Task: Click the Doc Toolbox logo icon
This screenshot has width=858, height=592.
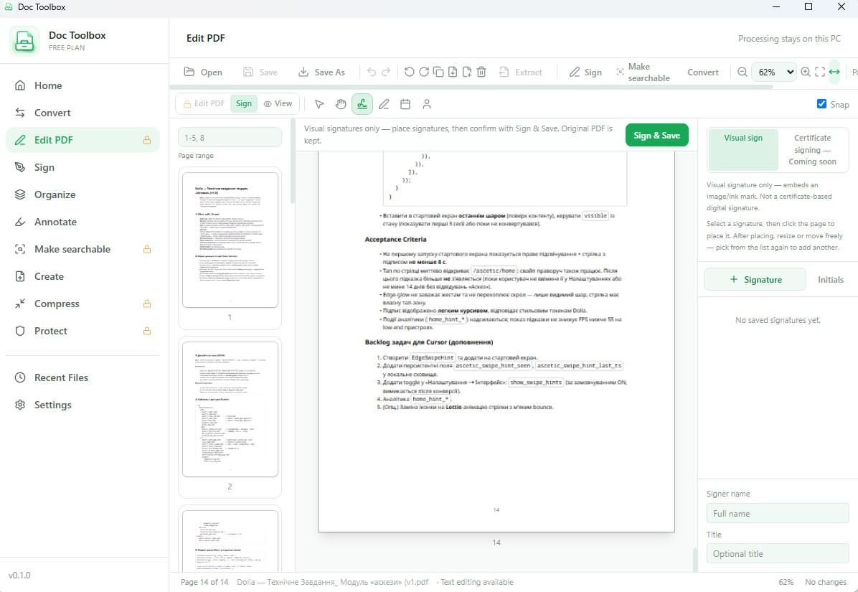Action: click(24, 40)
